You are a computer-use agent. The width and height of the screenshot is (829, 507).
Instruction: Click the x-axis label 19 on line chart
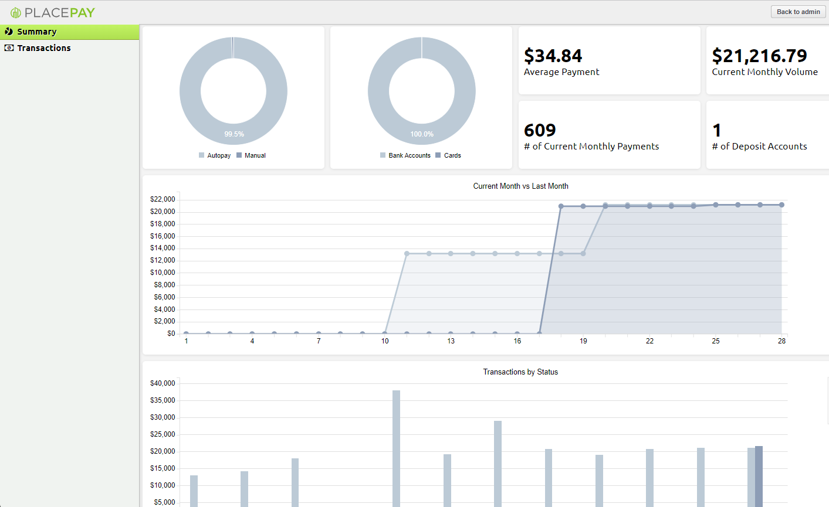coord(583,341)
